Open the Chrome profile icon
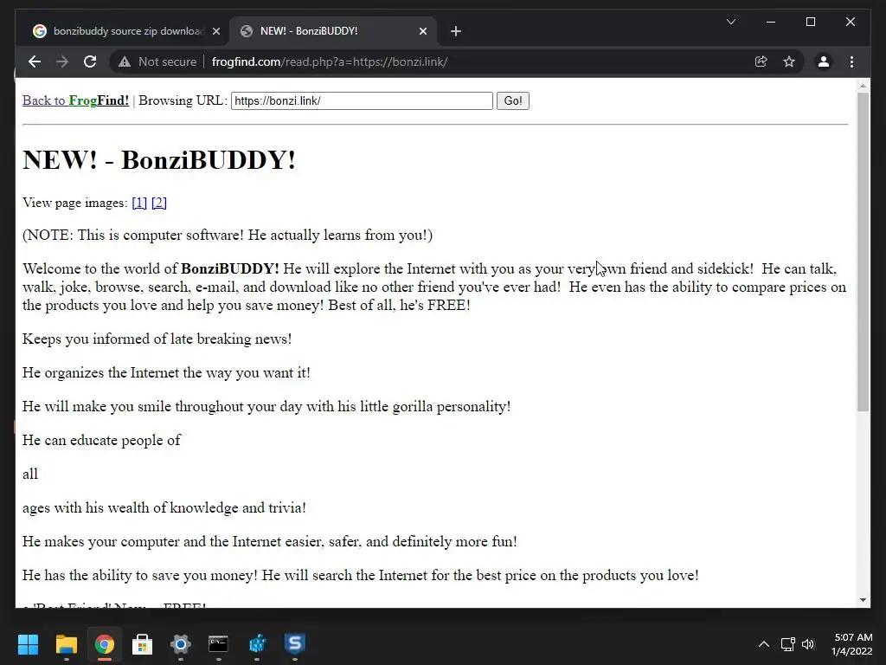This screenshot has height=665, width=886. click(x=824, y=61)
